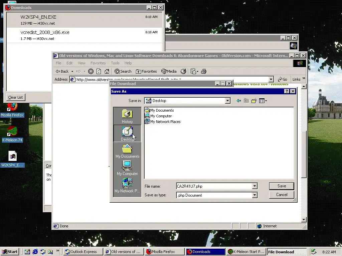The height and width of the screenshot is (256, 342).
Task: Select Desktop in the places bar
Action: (x=127, y=133)
